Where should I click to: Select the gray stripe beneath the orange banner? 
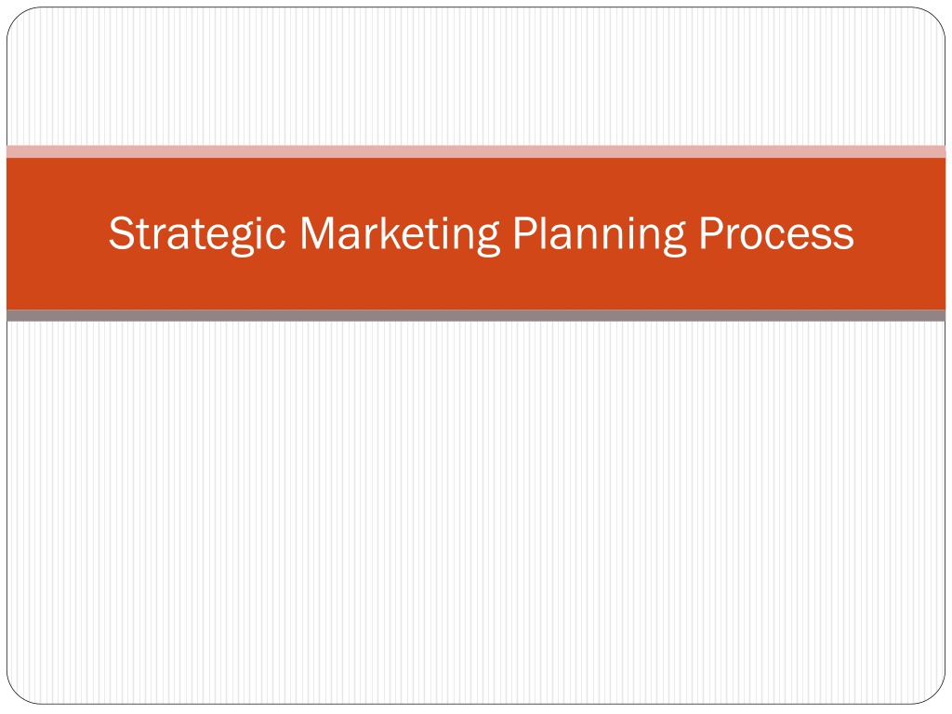476,315
